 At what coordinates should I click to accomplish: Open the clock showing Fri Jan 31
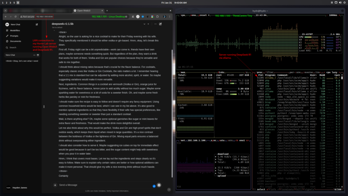click(x=174, y=3)
